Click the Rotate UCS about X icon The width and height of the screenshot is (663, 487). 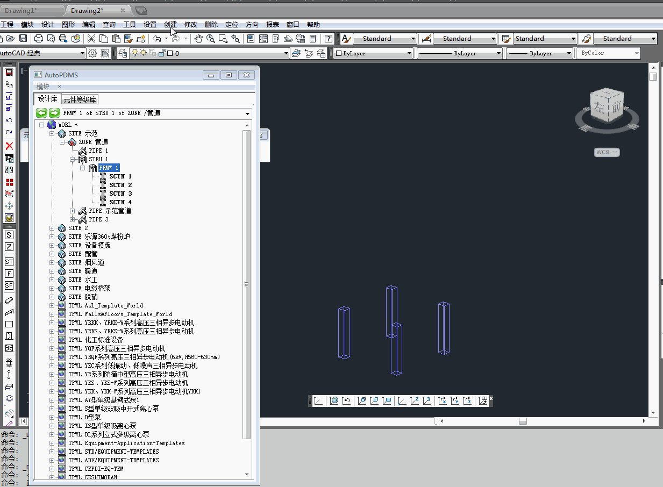pos(443,400)
